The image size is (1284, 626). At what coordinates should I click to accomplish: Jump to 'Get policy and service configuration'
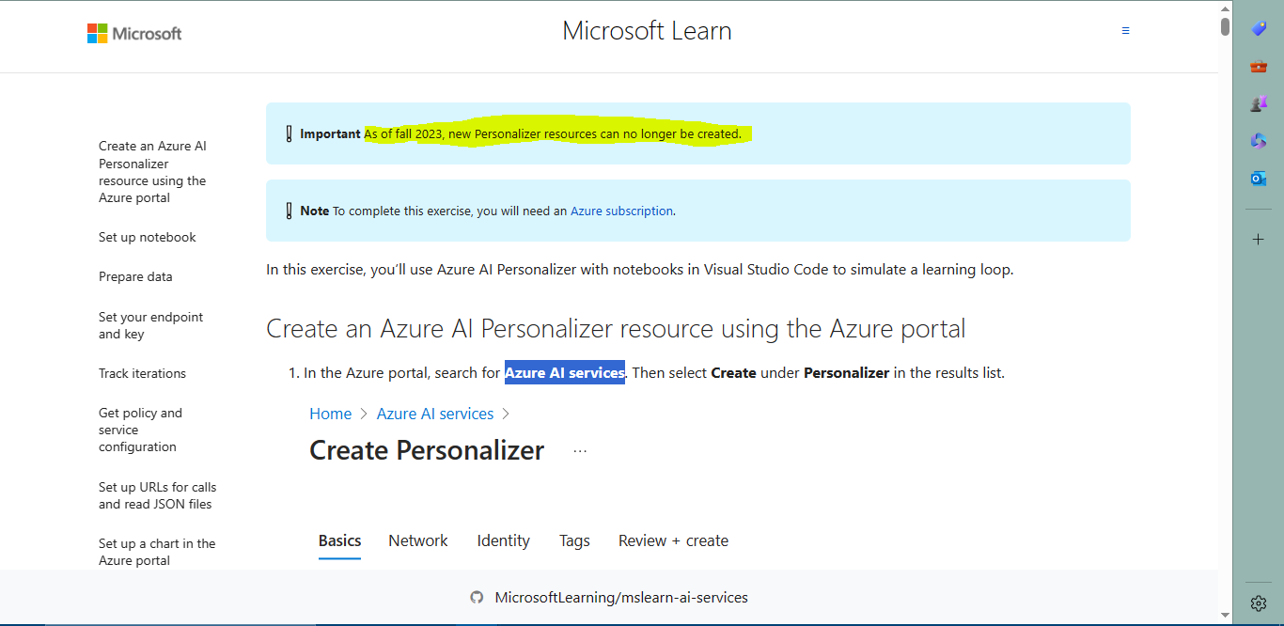pos(140,430)
